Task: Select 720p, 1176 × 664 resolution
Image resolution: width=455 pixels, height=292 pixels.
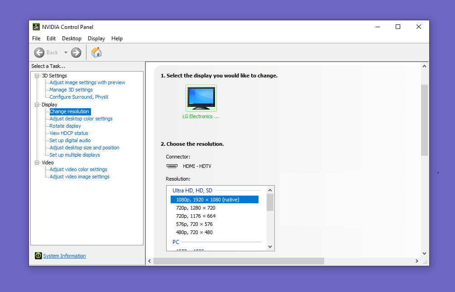Action: tap(196, 216)
